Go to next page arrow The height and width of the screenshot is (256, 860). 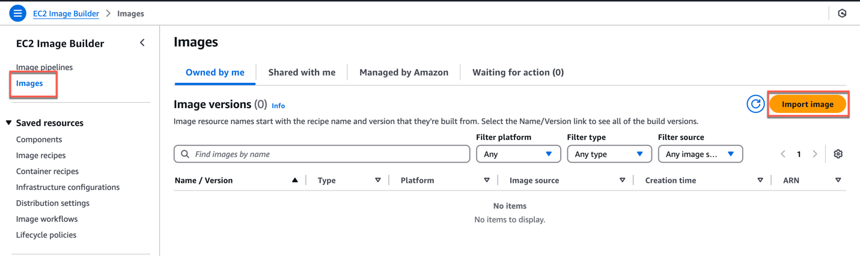[815, 154]
